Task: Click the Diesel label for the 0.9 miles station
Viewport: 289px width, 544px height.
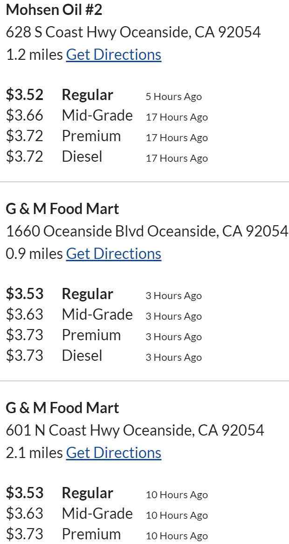Action: coord(82,356)
